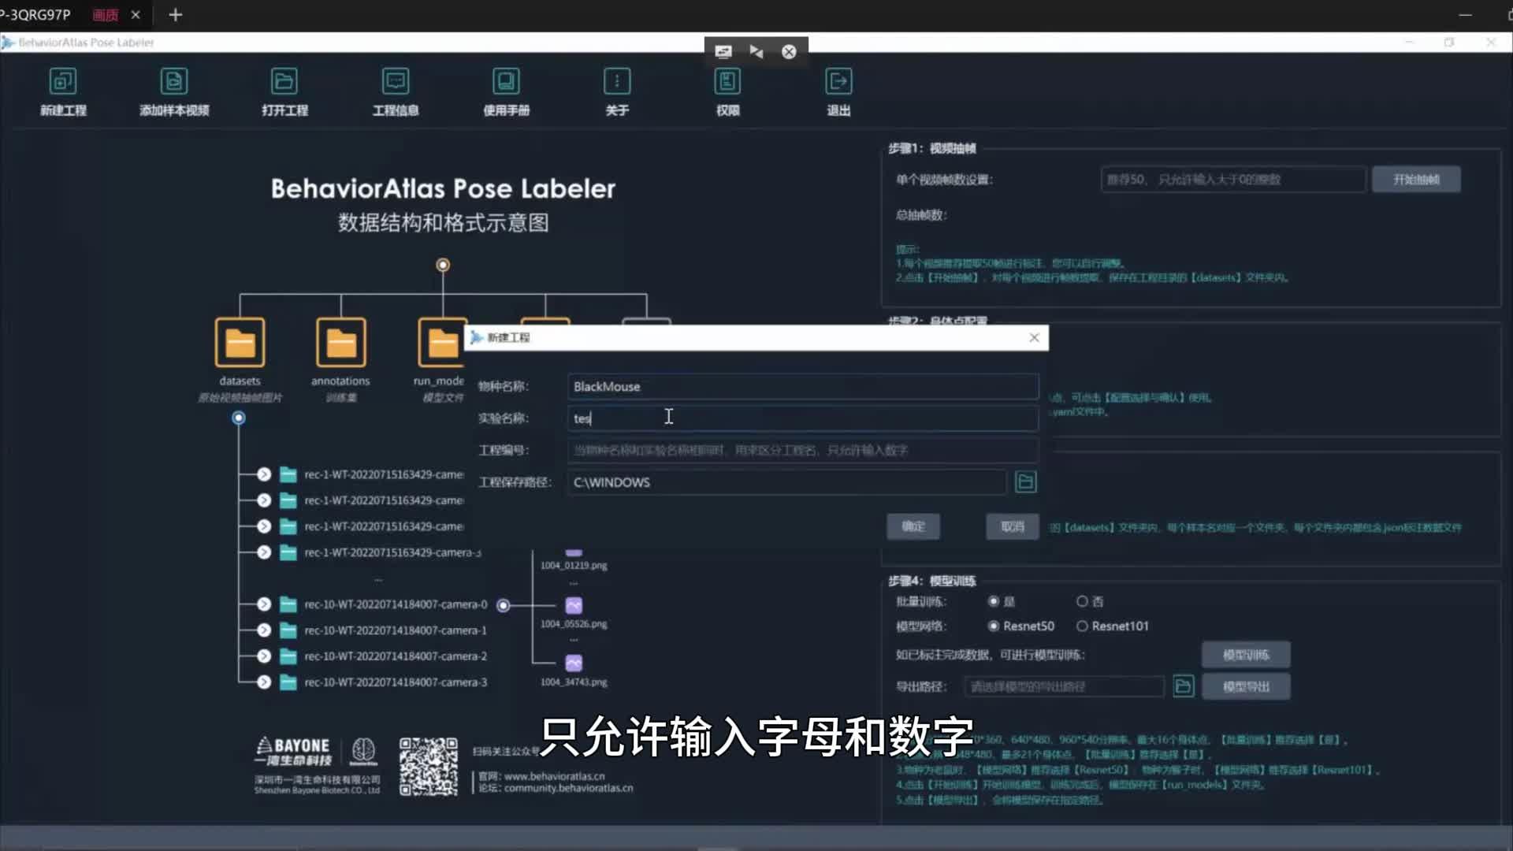This screenshot has height=851, width=1513.
Task: Click the 退出 exit icon
Action: point(838,81)
